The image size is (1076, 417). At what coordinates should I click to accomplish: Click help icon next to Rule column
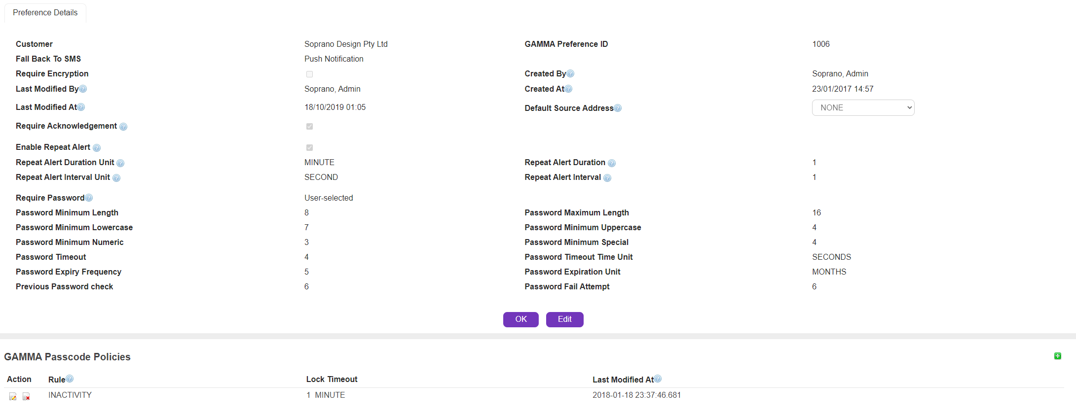(x=70, y=379)
